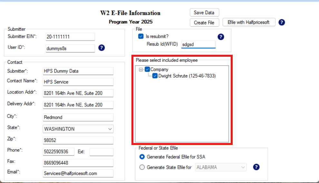The width and height of the screenshot is (319, 183).
Task: Open help icon next to Efile with Halfpricesoft
Action: tap(282, 22)
